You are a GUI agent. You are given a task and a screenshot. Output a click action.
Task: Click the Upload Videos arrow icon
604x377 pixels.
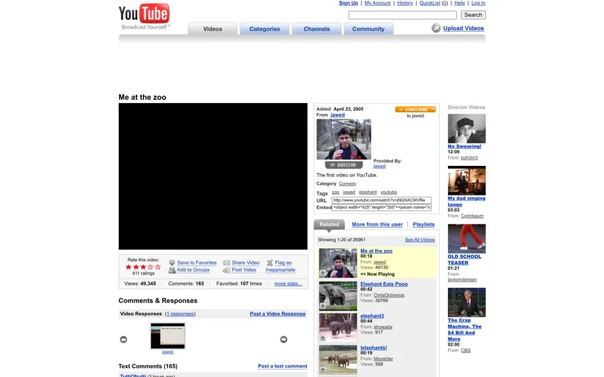coord(436,28)
